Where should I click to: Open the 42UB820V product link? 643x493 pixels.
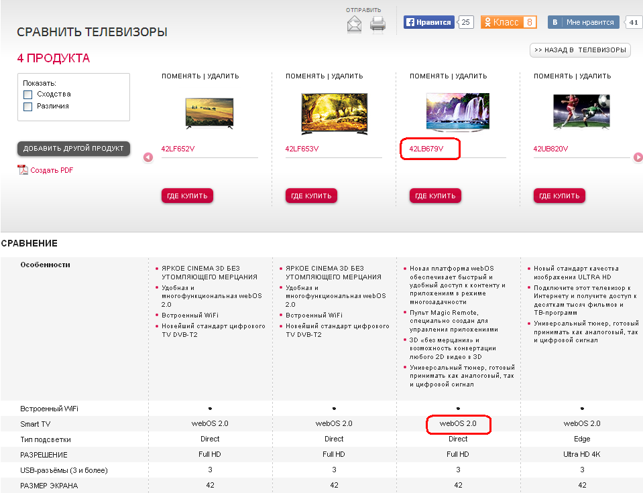coord(550,149)
